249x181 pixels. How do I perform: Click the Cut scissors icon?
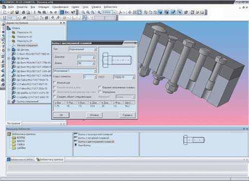[35, 12]
